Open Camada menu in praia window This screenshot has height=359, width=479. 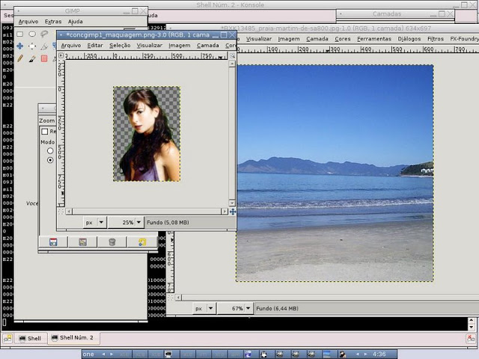[x=317, y=39]
